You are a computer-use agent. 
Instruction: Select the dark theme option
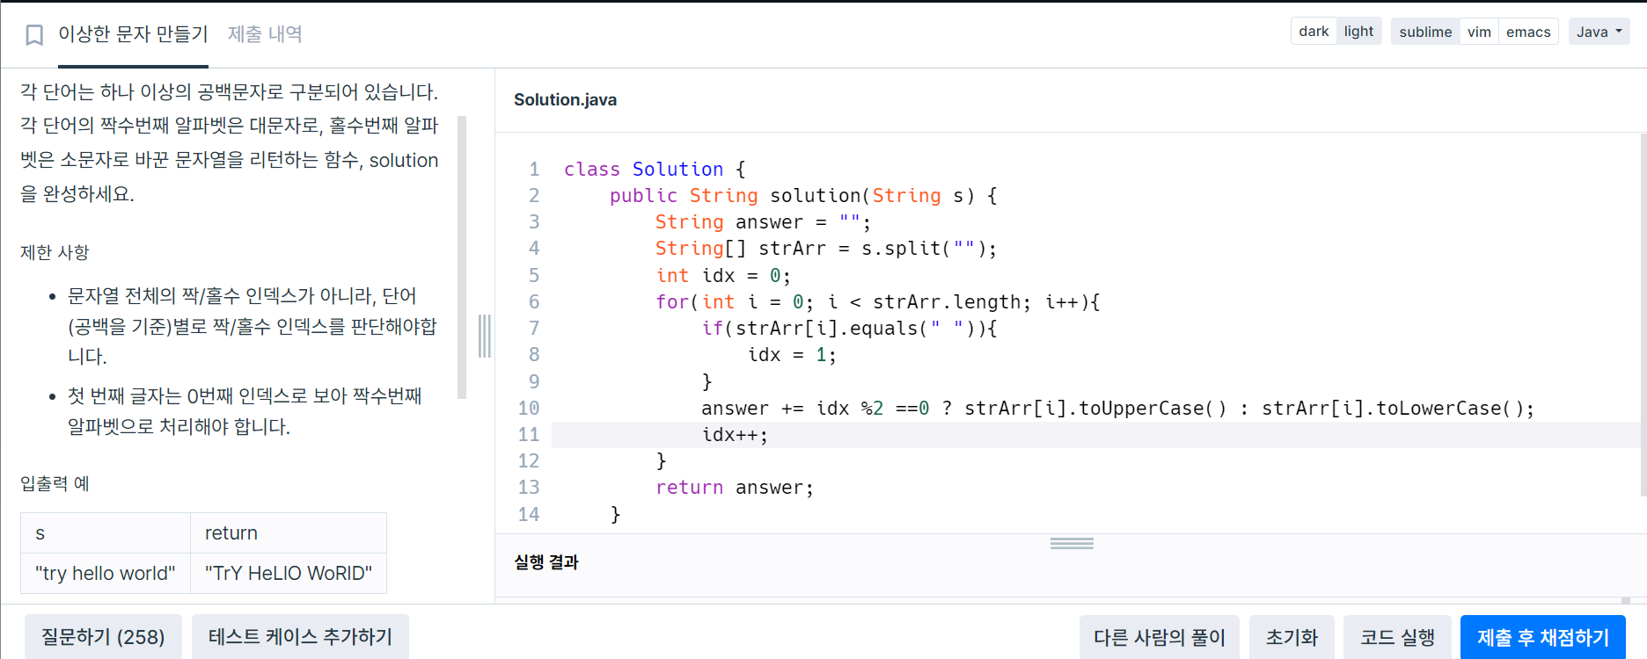click(x=1314, y=32)
